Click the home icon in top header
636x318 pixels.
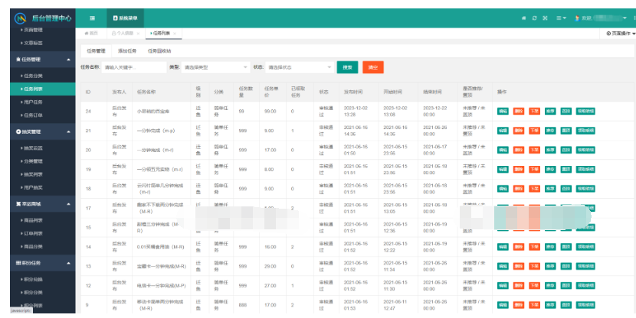[x=524, y=17]
